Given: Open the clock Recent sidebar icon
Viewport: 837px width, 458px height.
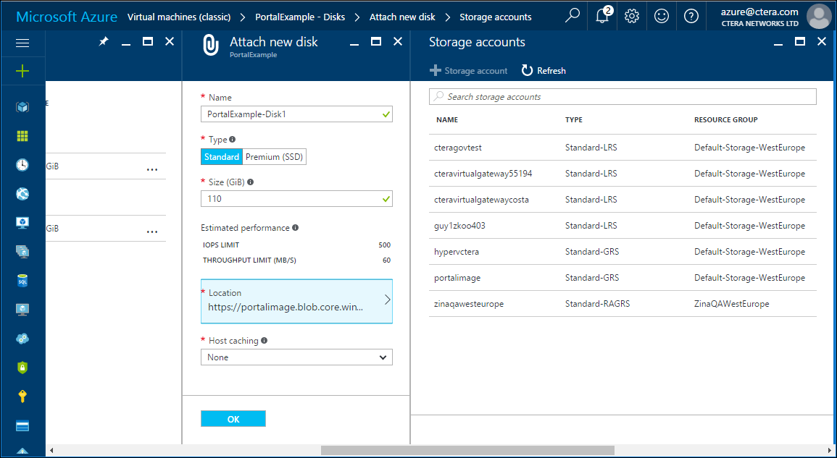Looking at the screenshot, I should click(22, 165).
